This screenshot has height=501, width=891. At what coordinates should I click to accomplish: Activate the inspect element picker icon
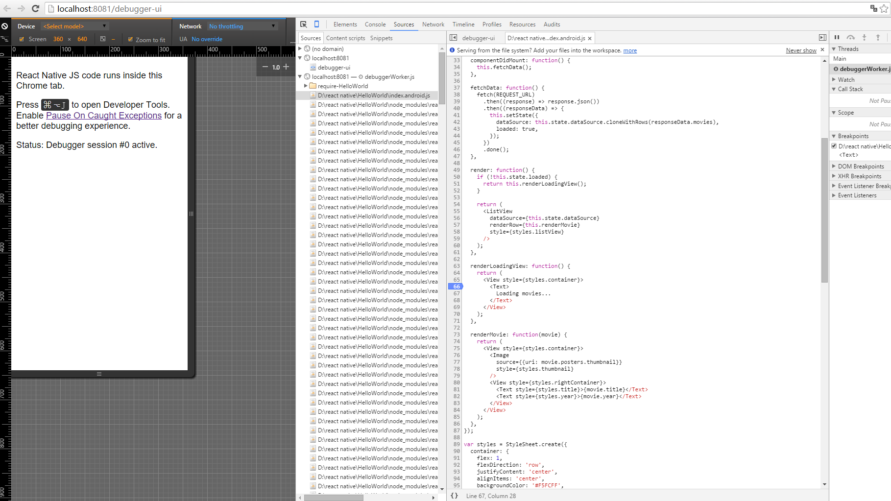click(x=304, y=24)
